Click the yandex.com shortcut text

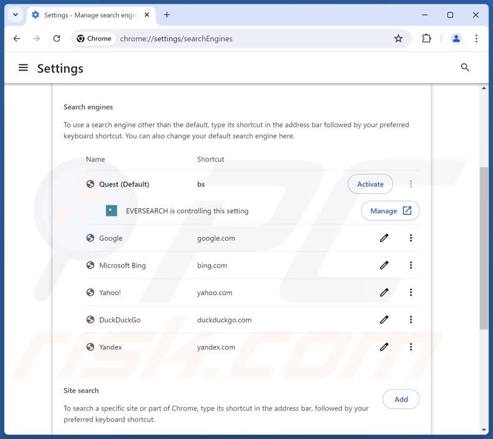[216, 347]
